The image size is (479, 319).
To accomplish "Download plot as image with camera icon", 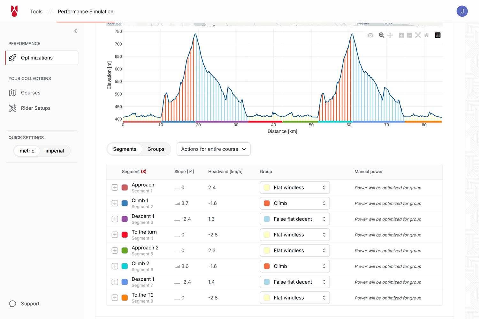I will pos(370,35).
